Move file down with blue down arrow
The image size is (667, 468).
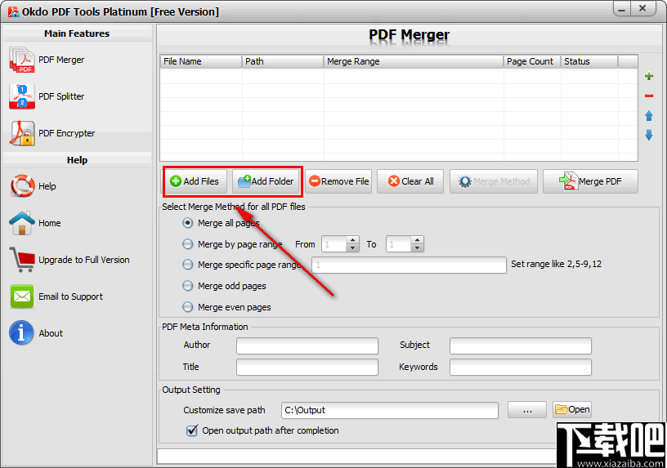tap(649, 135)
